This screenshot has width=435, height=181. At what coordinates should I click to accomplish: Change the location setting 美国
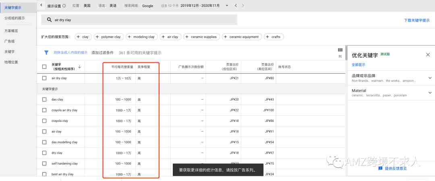pyautogui.click(x=87, y=6)
